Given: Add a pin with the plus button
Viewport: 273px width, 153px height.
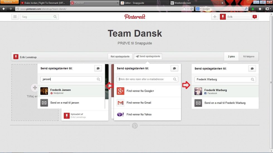Looking at the screenshot, I should 215,17.
